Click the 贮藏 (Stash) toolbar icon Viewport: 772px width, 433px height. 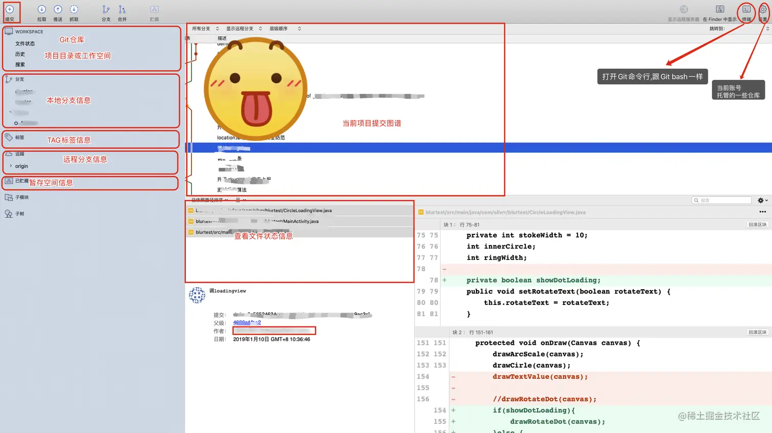tap(154, 10)
